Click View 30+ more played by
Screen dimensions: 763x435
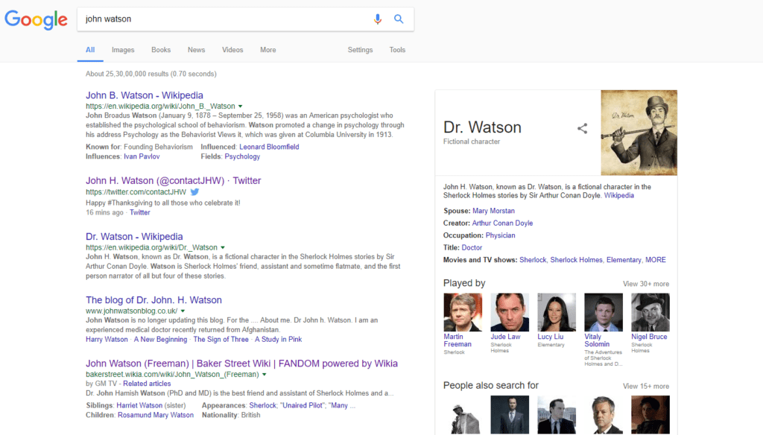pyautogui.click(x=646, y=284)
